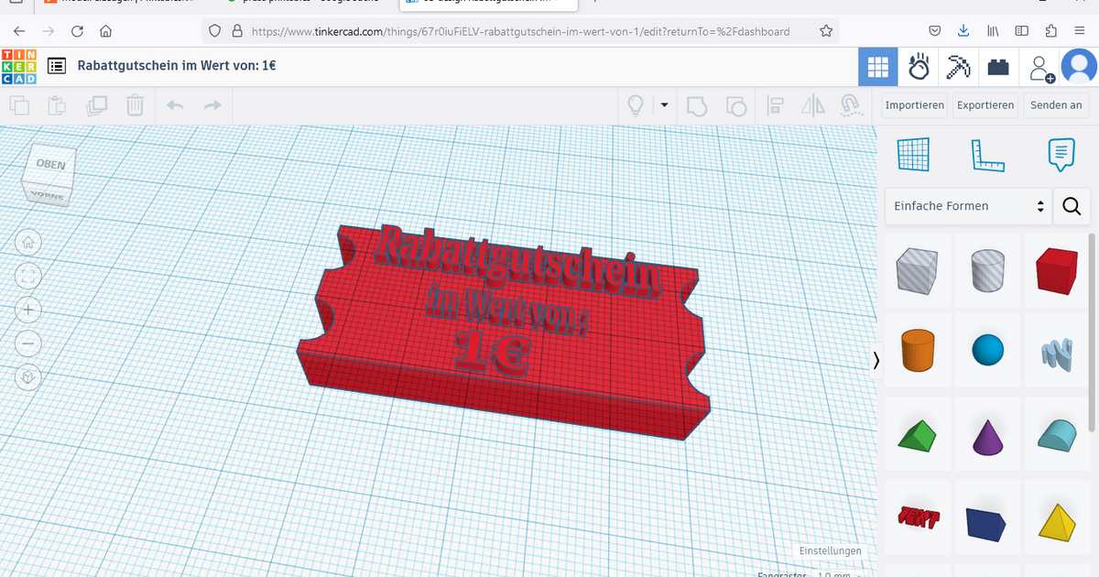
Task: Open the Text shape tool
Action: click(x=918, y=517)
